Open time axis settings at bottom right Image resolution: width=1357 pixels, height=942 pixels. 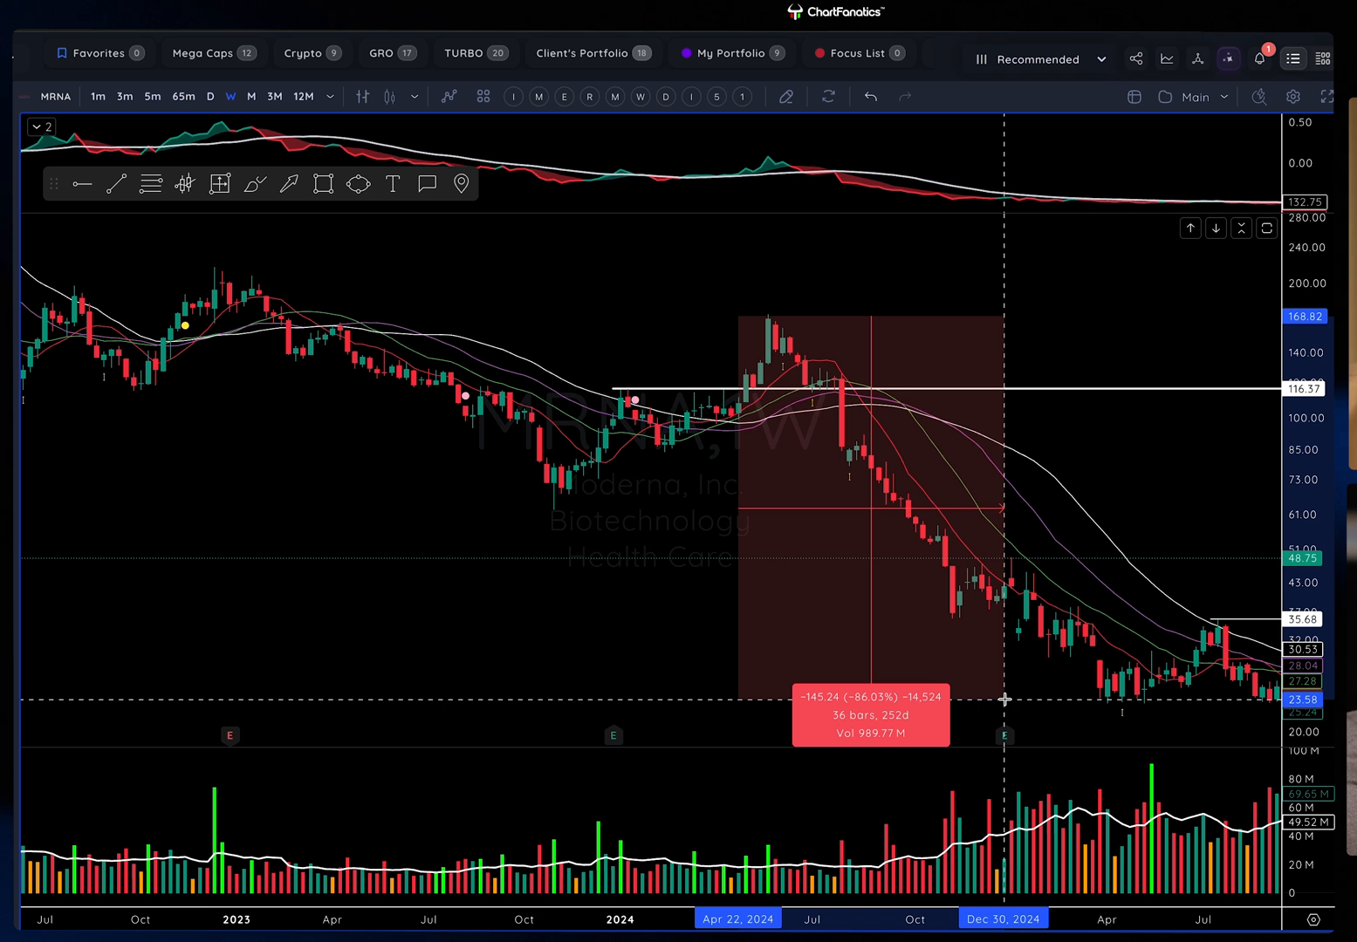coord(1313,919)
